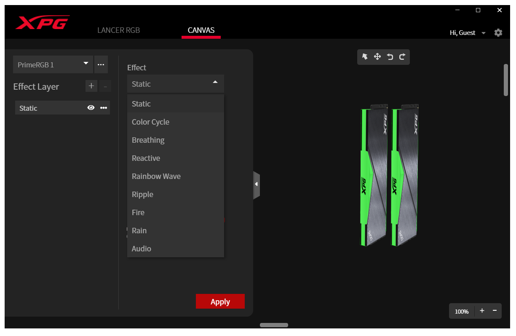Select the right RAM module on canvas
This screenshot has height=336, width=516.
pyautogui.click(x=404, y=175)
